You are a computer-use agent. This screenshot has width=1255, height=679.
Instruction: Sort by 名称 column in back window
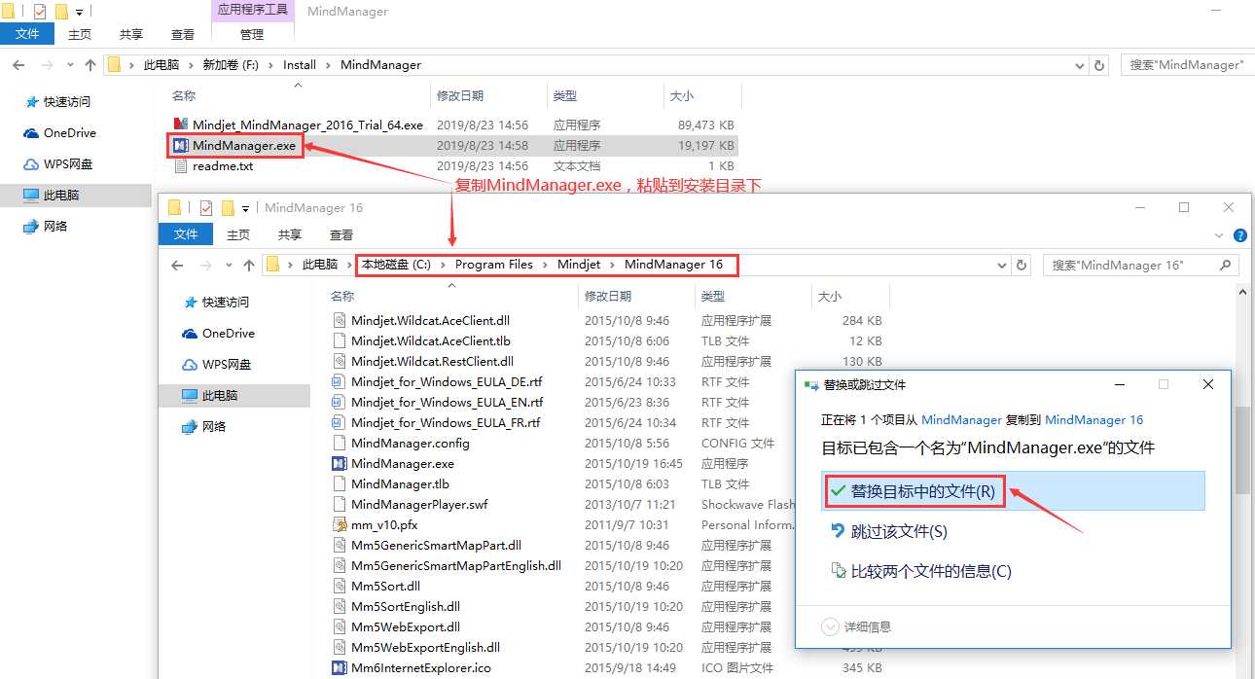pyautogui.click(x=184, y=96)
